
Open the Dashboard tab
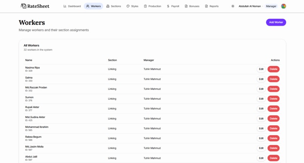coord(72,6)
